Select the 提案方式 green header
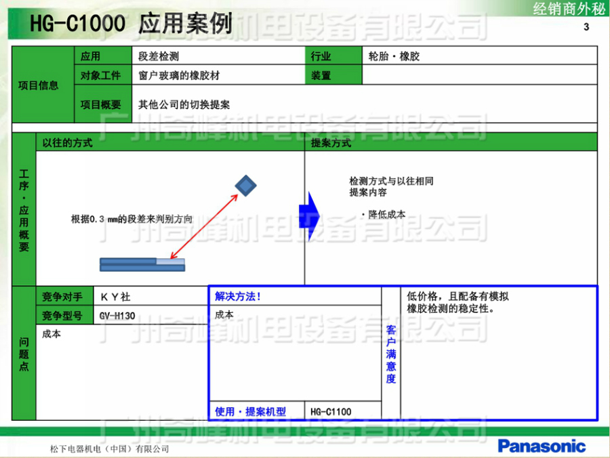Image resolution: width=610 pixels, height=458 pixels. tap(331, 143)
